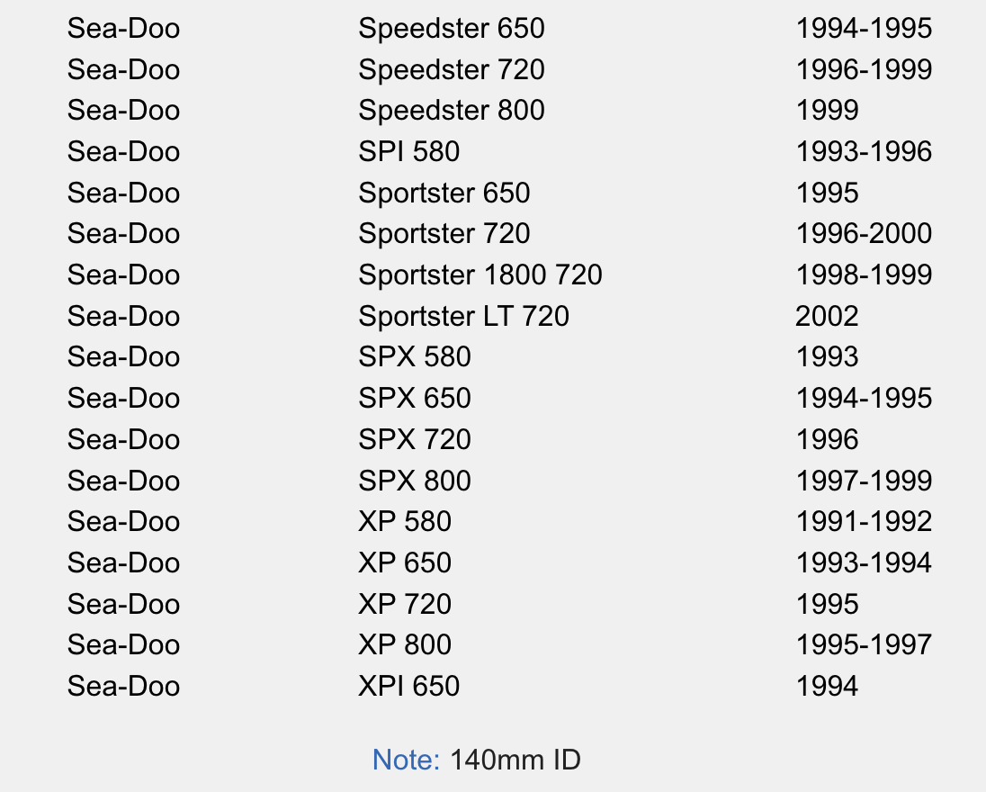Viewport: 986px width, 792px height.
Task: Click the XPI 650 model name
Action: [x=408, y=686]
